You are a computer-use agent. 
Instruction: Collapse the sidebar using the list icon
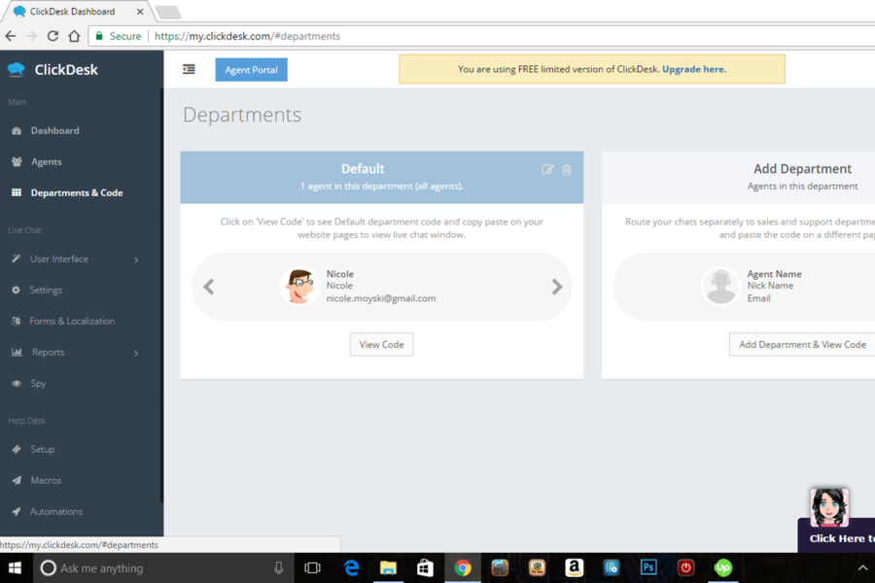point(188,69)
